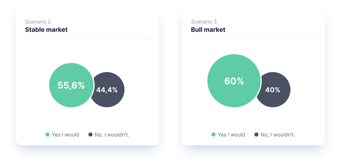341x168 pixels.
Task: Click the 60% percentage text
Action: click(234, 81)
